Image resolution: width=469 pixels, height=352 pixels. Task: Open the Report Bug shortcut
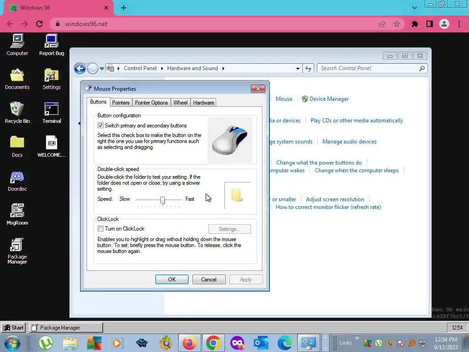click(51, 44)
